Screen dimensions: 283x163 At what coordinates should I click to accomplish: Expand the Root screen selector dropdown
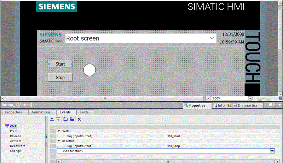tap(212, 38)
